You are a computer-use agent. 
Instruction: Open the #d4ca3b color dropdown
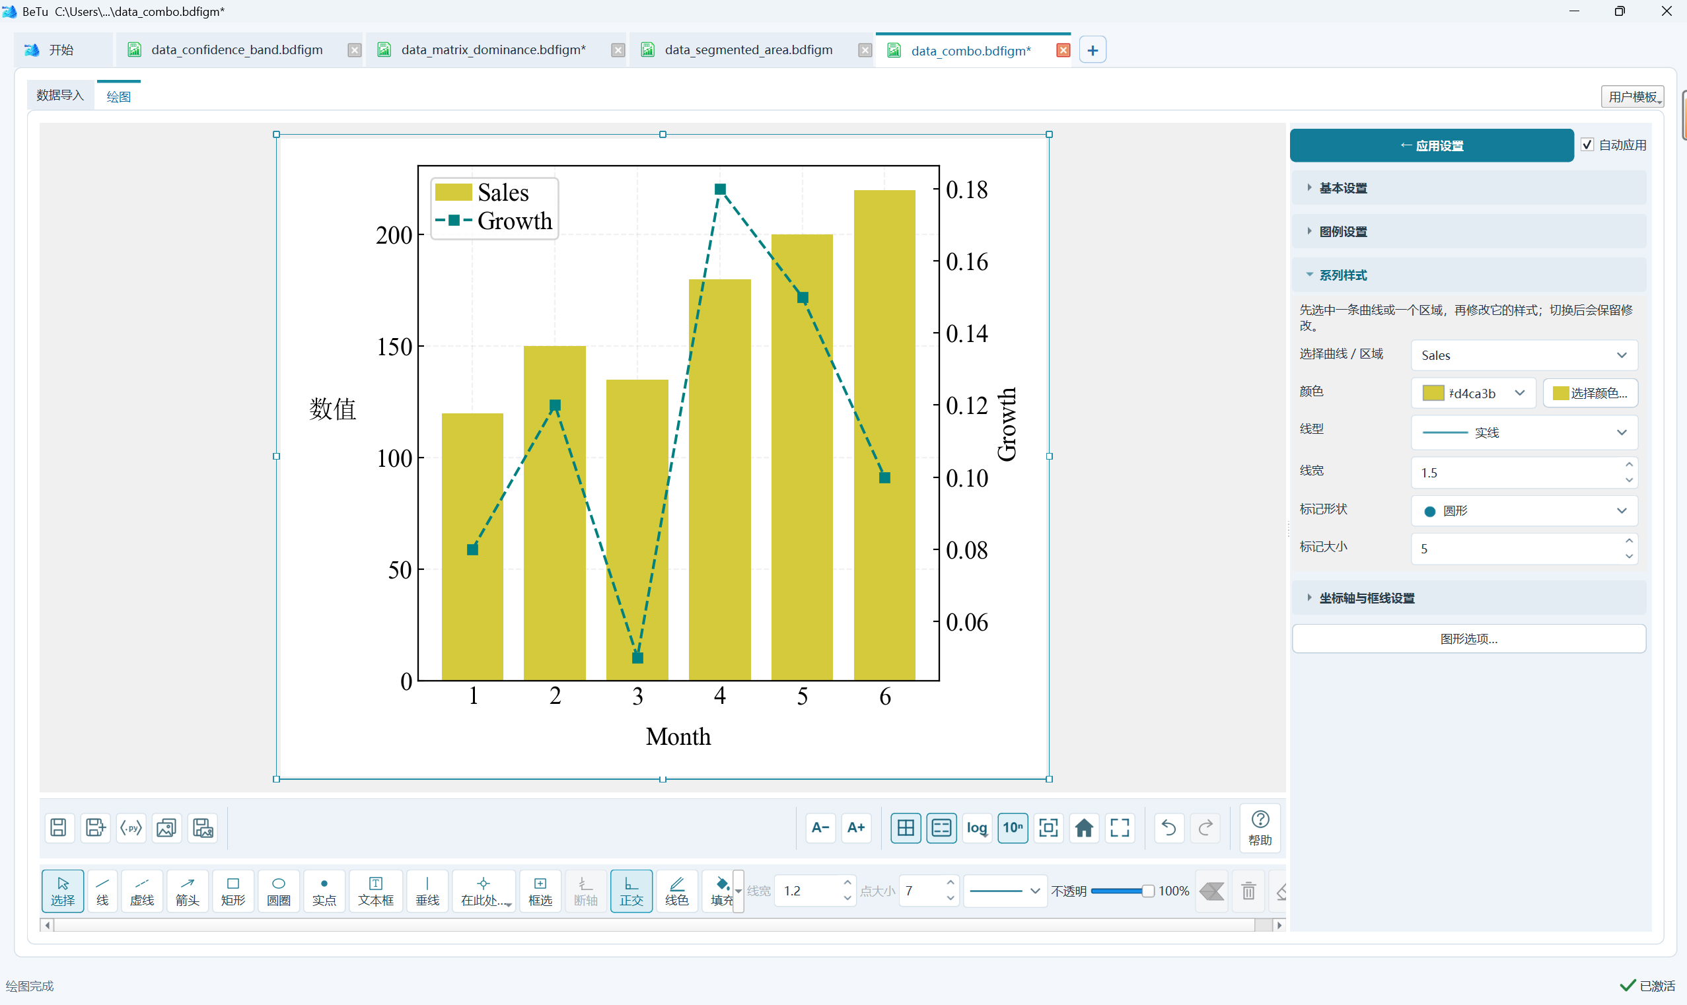(x=1474, y=393)
